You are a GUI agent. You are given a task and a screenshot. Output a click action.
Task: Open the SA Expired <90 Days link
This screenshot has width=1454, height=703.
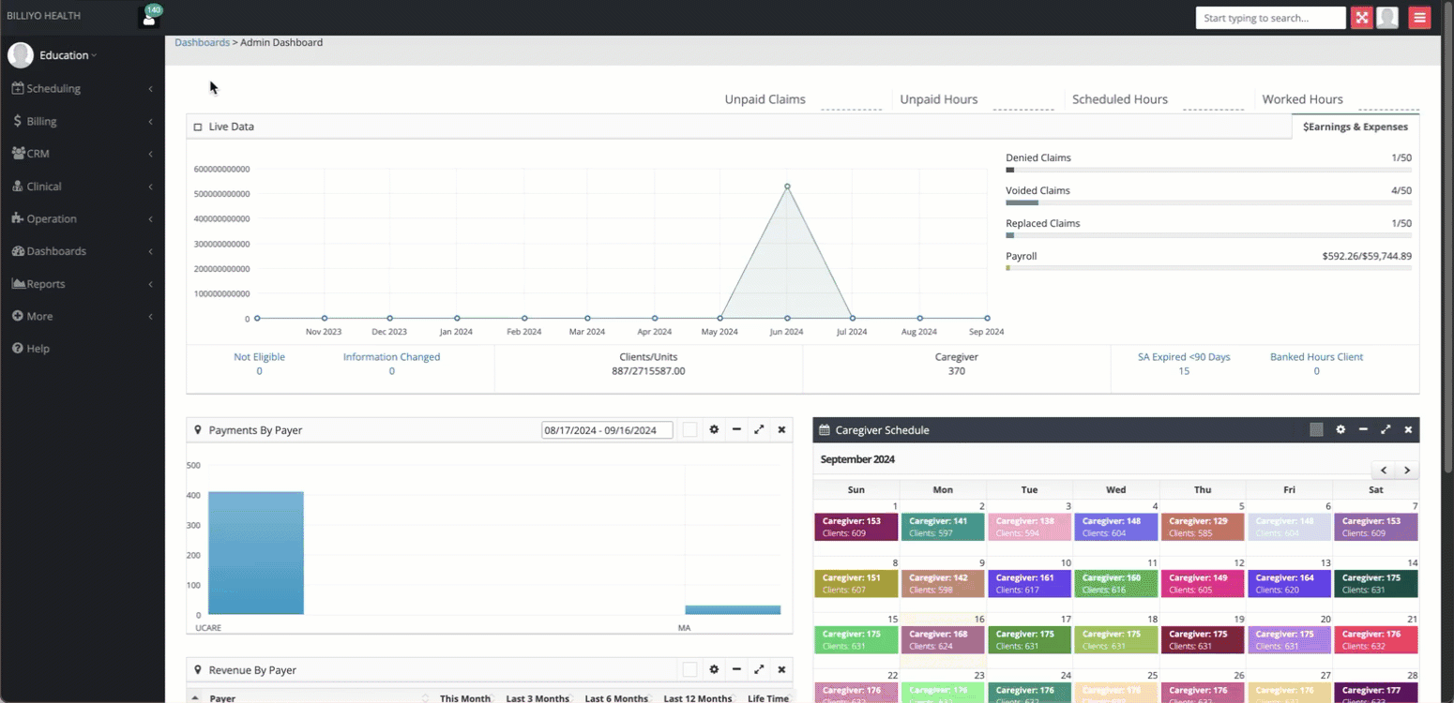(x=1183, y=357)
